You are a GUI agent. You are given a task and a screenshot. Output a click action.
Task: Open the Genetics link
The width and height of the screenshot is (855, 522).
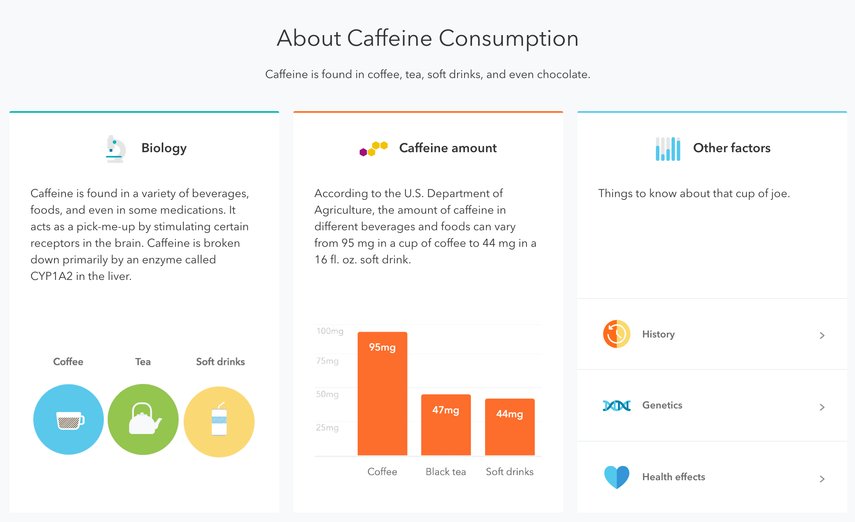662,405
